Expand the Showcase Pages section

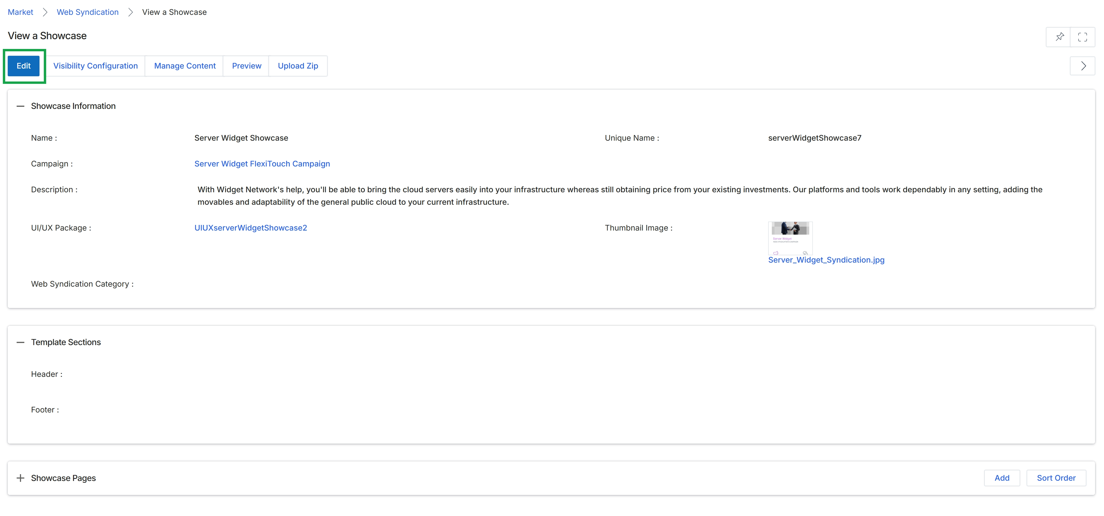20,478
